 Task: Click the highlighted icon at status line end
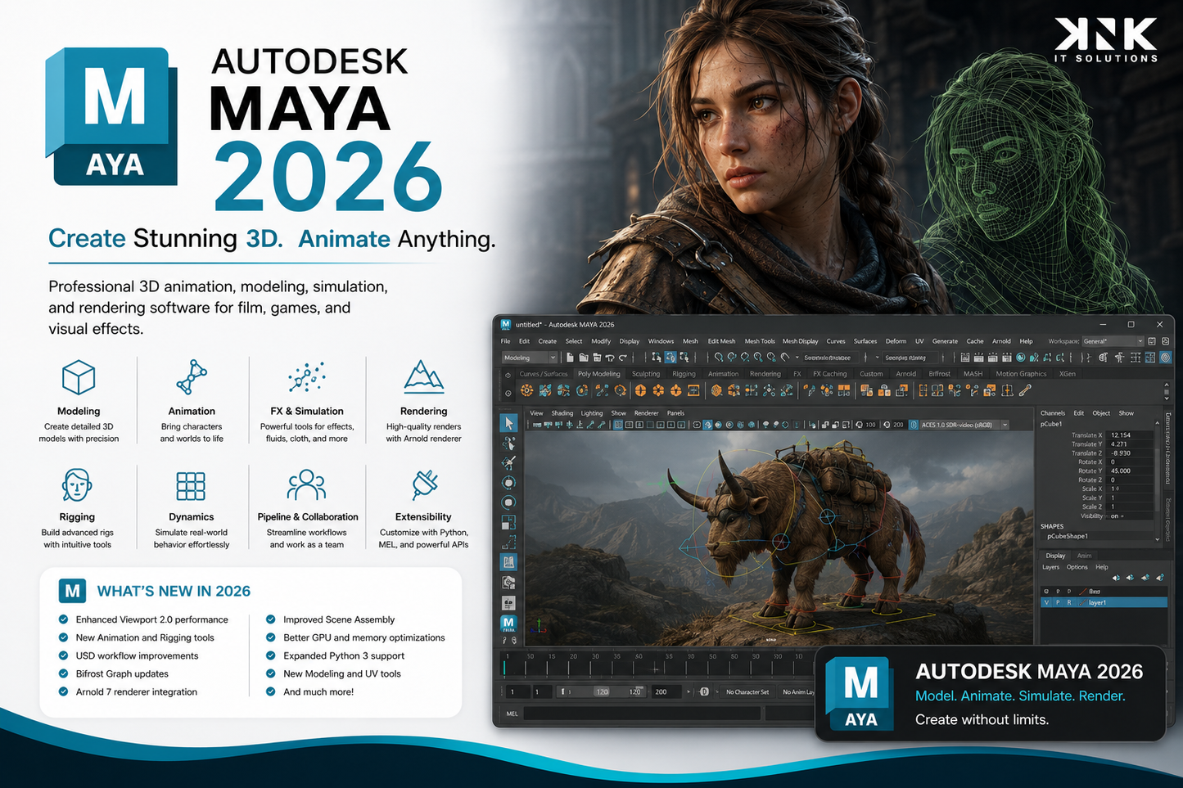[x=1166, y=358]
